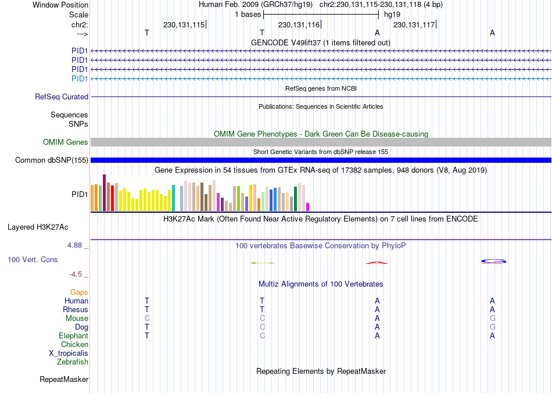This screenshot has height=393, width=552.
Task: Select the Human alignment row label
Action: [x=76, y=301]
